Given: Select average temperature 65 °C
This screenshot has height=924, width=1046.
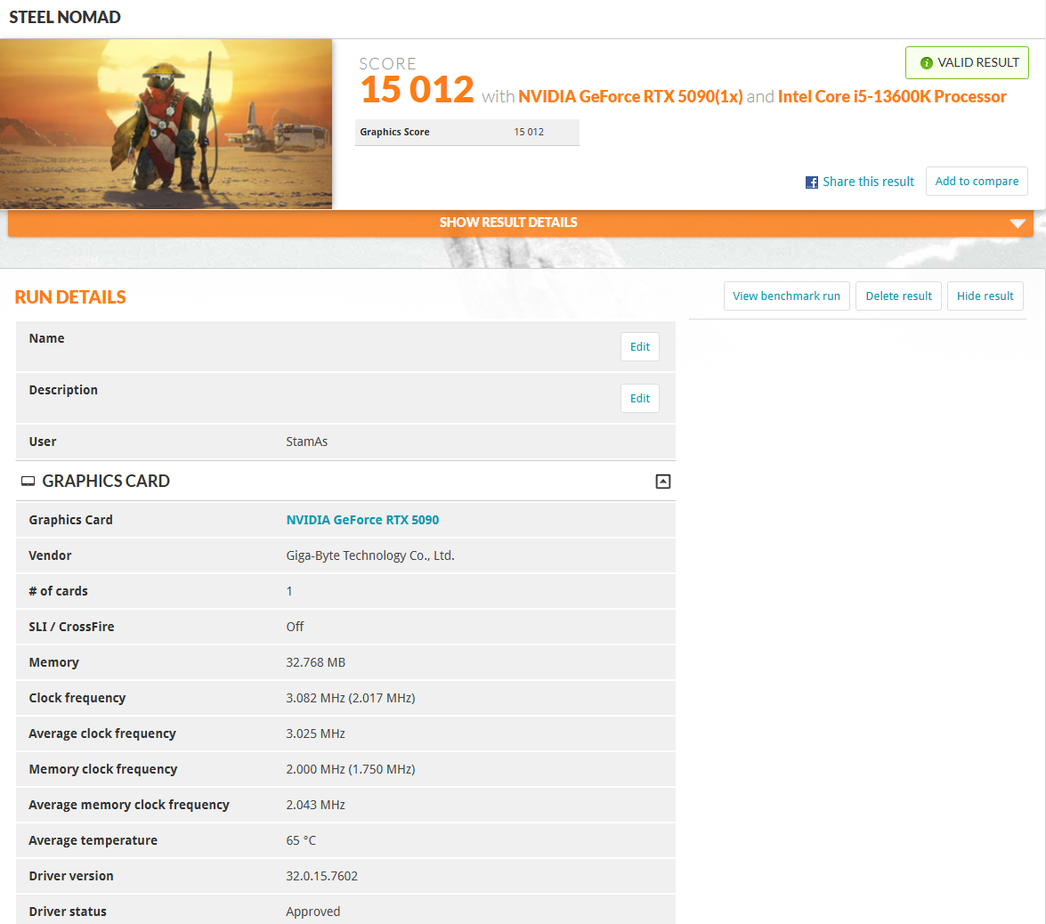Looking at the screenshot, I should pos(301,840).
